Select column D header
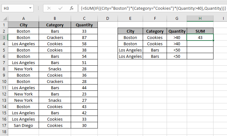The width and height of the screenshot is (227, 136). [108, 19]
